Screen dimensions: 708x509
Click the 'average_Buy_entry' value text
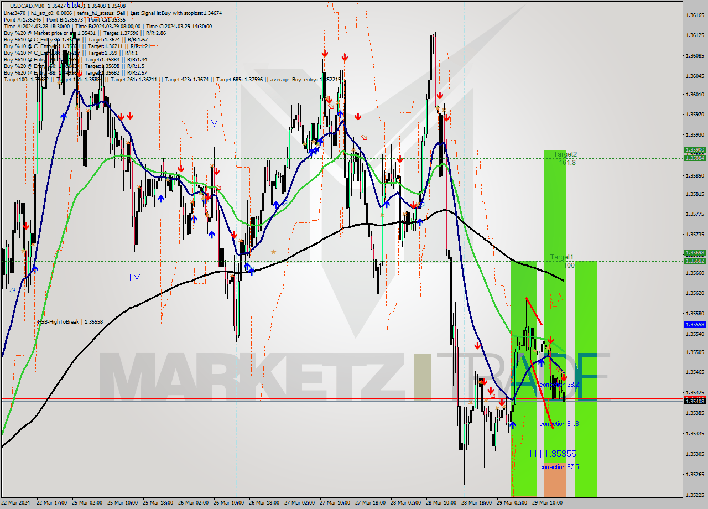tap(305, 79)
